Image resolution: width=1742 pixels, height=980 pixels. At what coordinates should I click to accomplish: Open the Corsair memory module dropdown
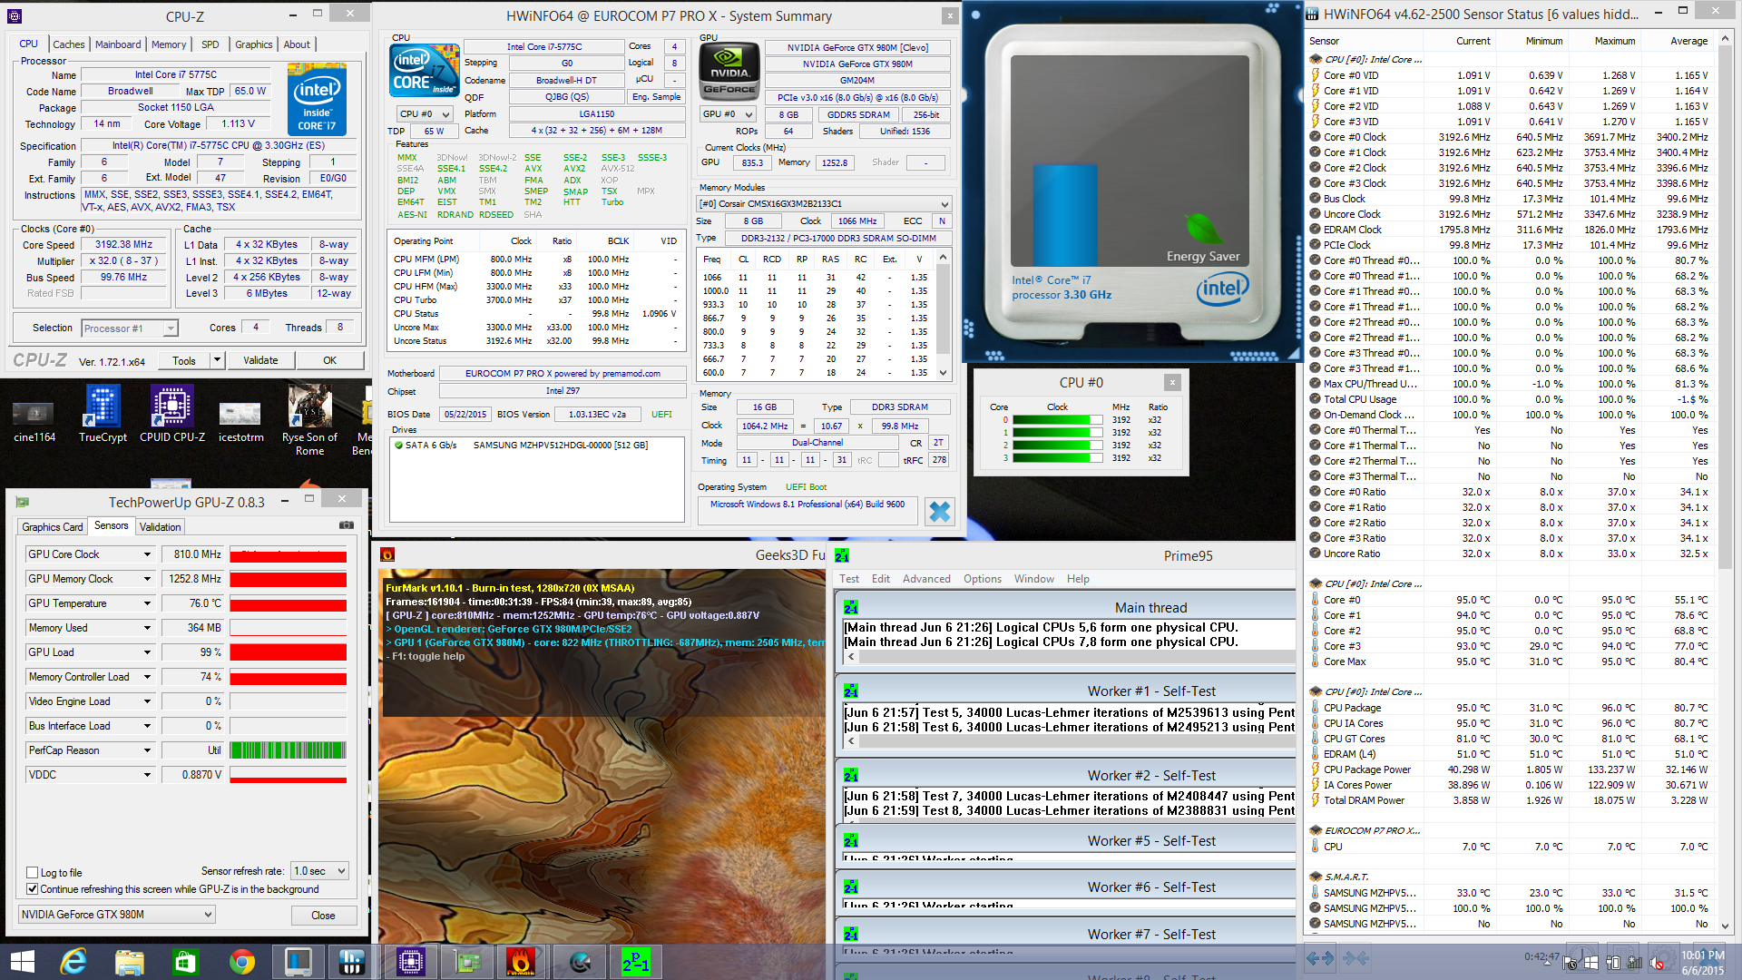pos(823,204)
